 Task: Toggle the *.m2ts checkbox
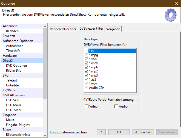86,63
